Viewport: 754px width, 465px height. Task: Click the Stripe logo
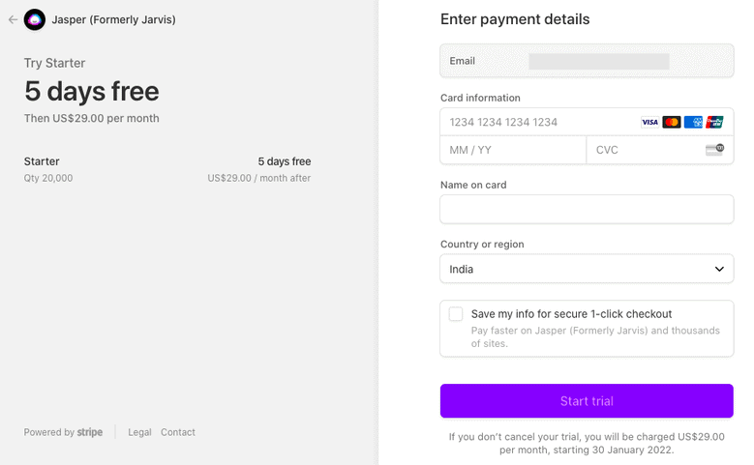(90, 432)
